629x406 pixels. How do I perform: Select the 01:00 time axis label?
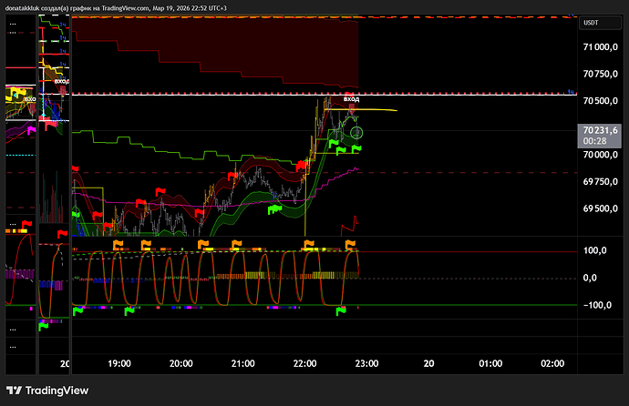(490, 363)
